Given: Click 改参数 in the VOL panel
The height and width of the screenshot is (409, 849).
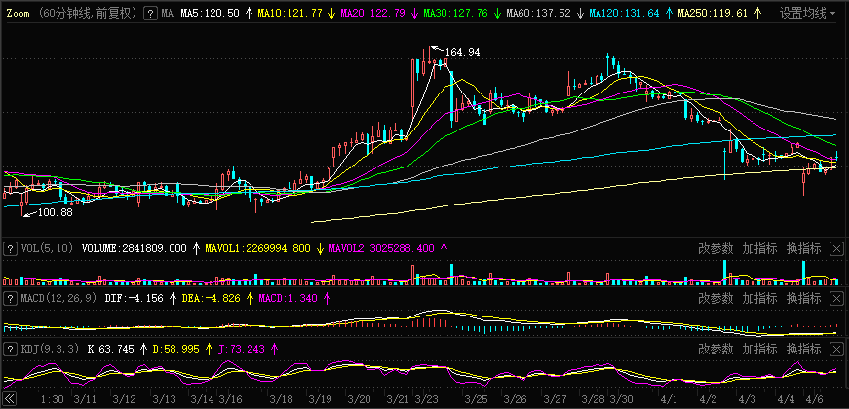Looking at the screenshot, I should tap(714, 248).
